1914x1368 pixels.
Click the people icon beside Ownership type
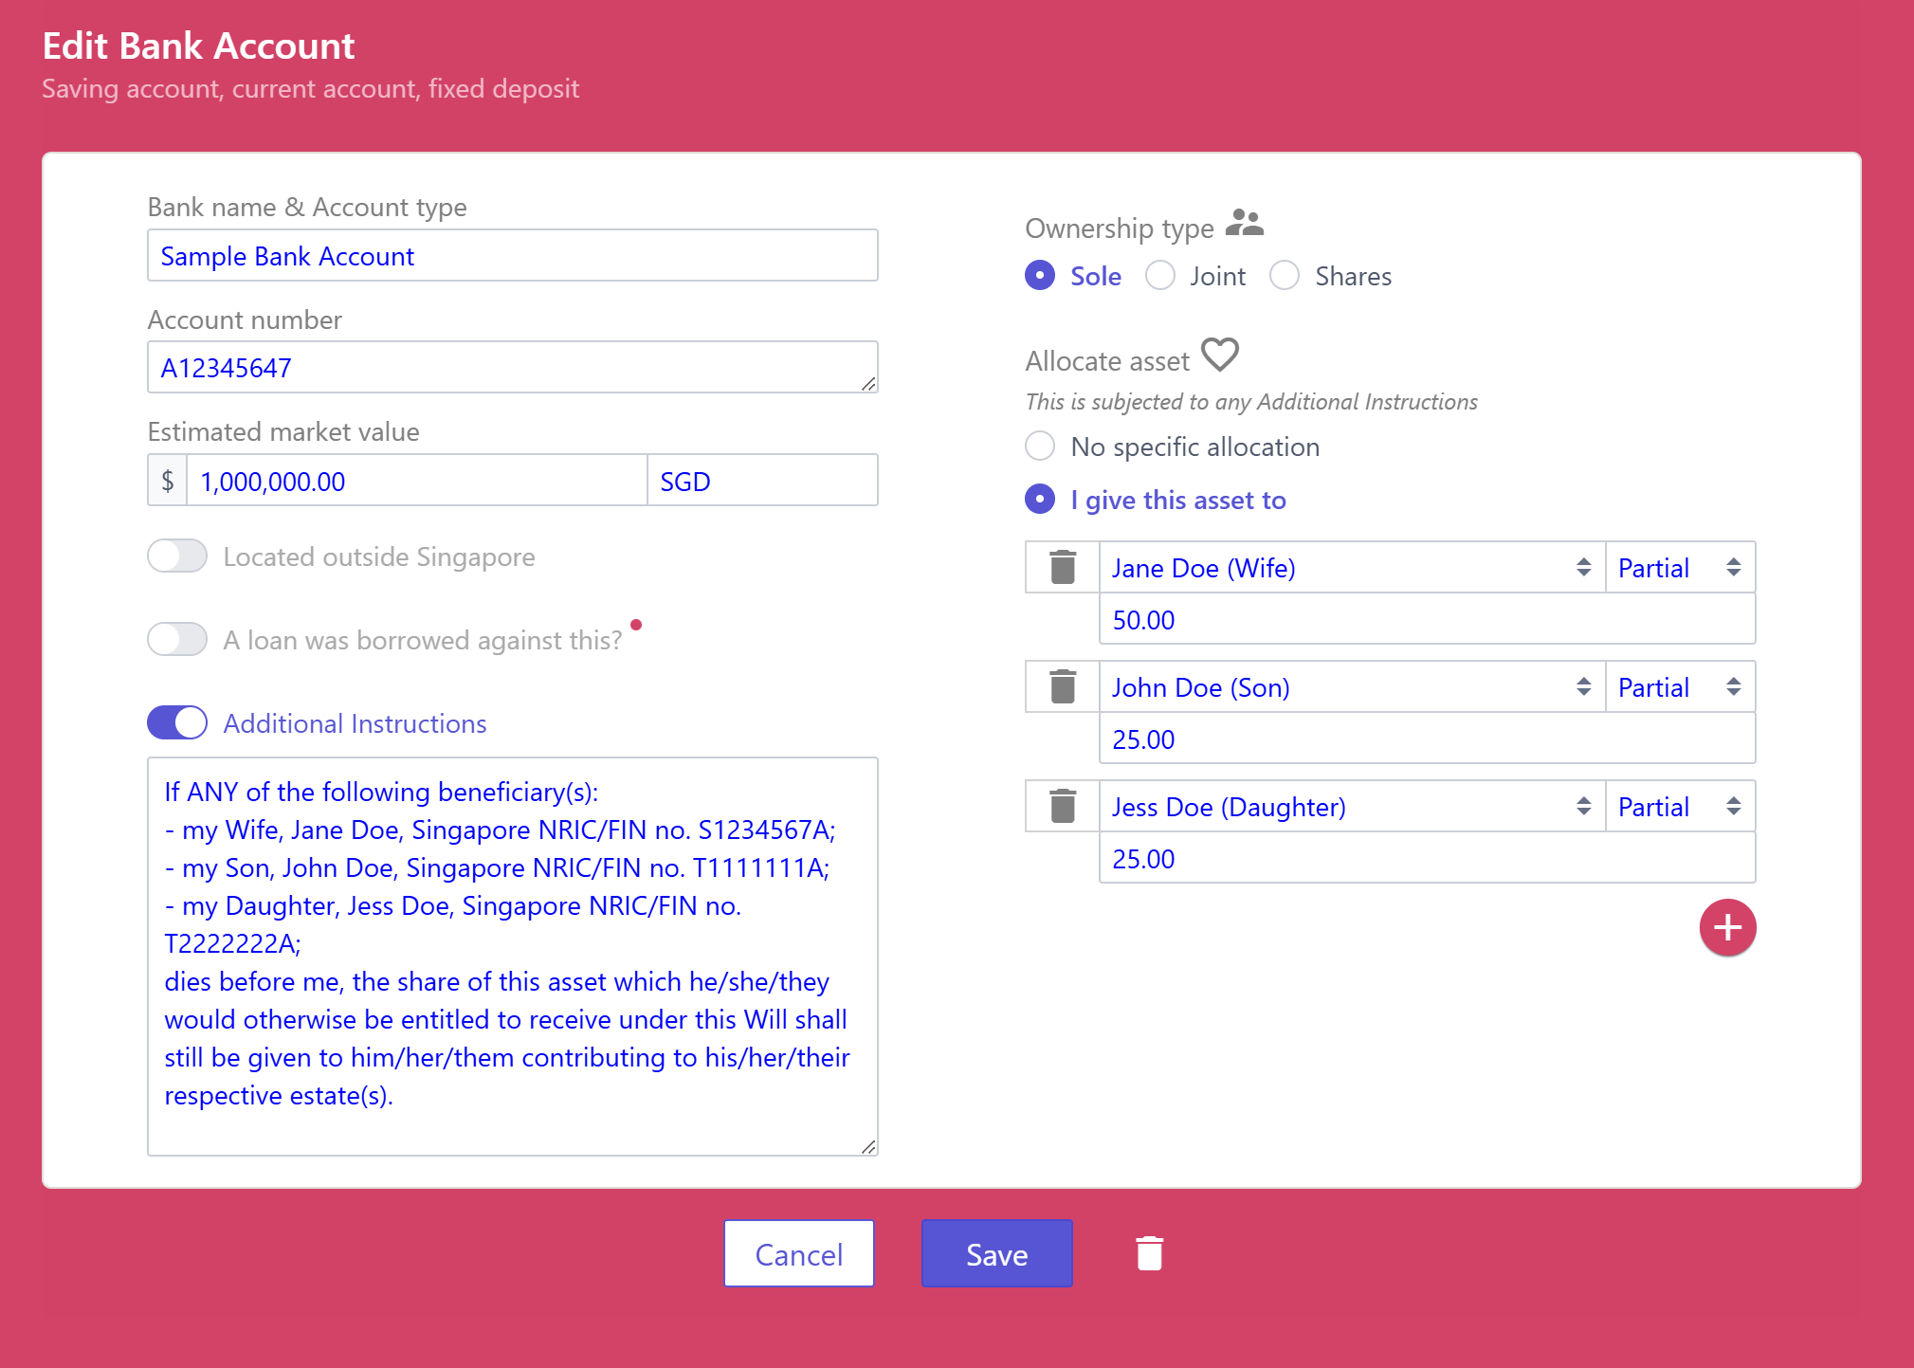click(x=1244, y=224)
